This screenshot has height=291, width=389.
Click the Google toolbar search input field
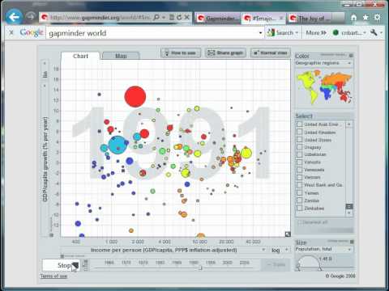point(152,33)
